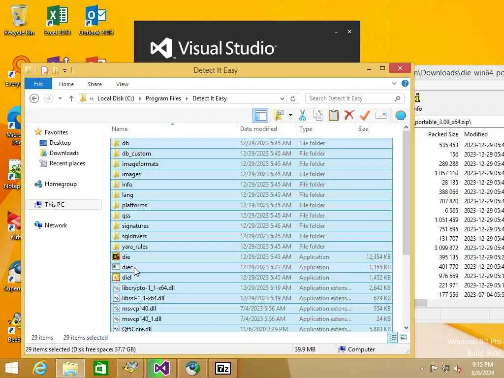Select Network in navigation pane
The width and height of the screenshot is (504, 378).
(56, 225)
